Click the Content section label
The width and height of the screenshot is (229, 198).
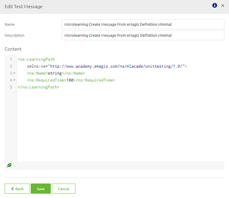(13, 49)
